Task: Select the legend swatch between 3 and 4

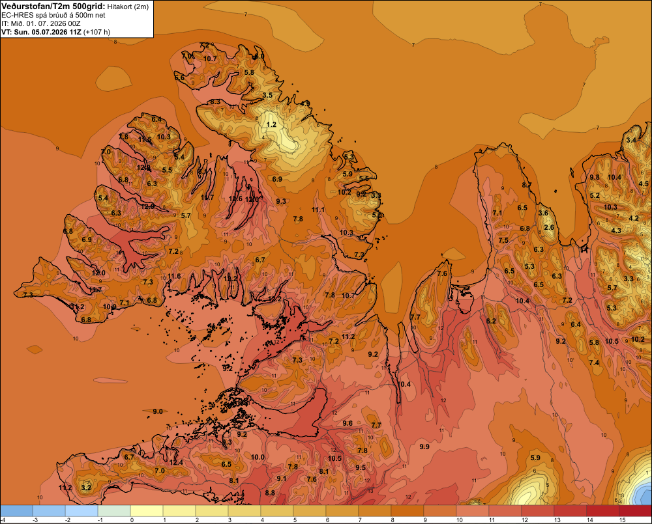Action: [x=244, y=511]
